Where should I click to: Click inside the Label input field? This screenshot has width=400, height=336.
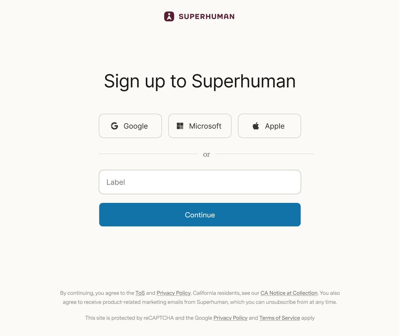[200, 182]
